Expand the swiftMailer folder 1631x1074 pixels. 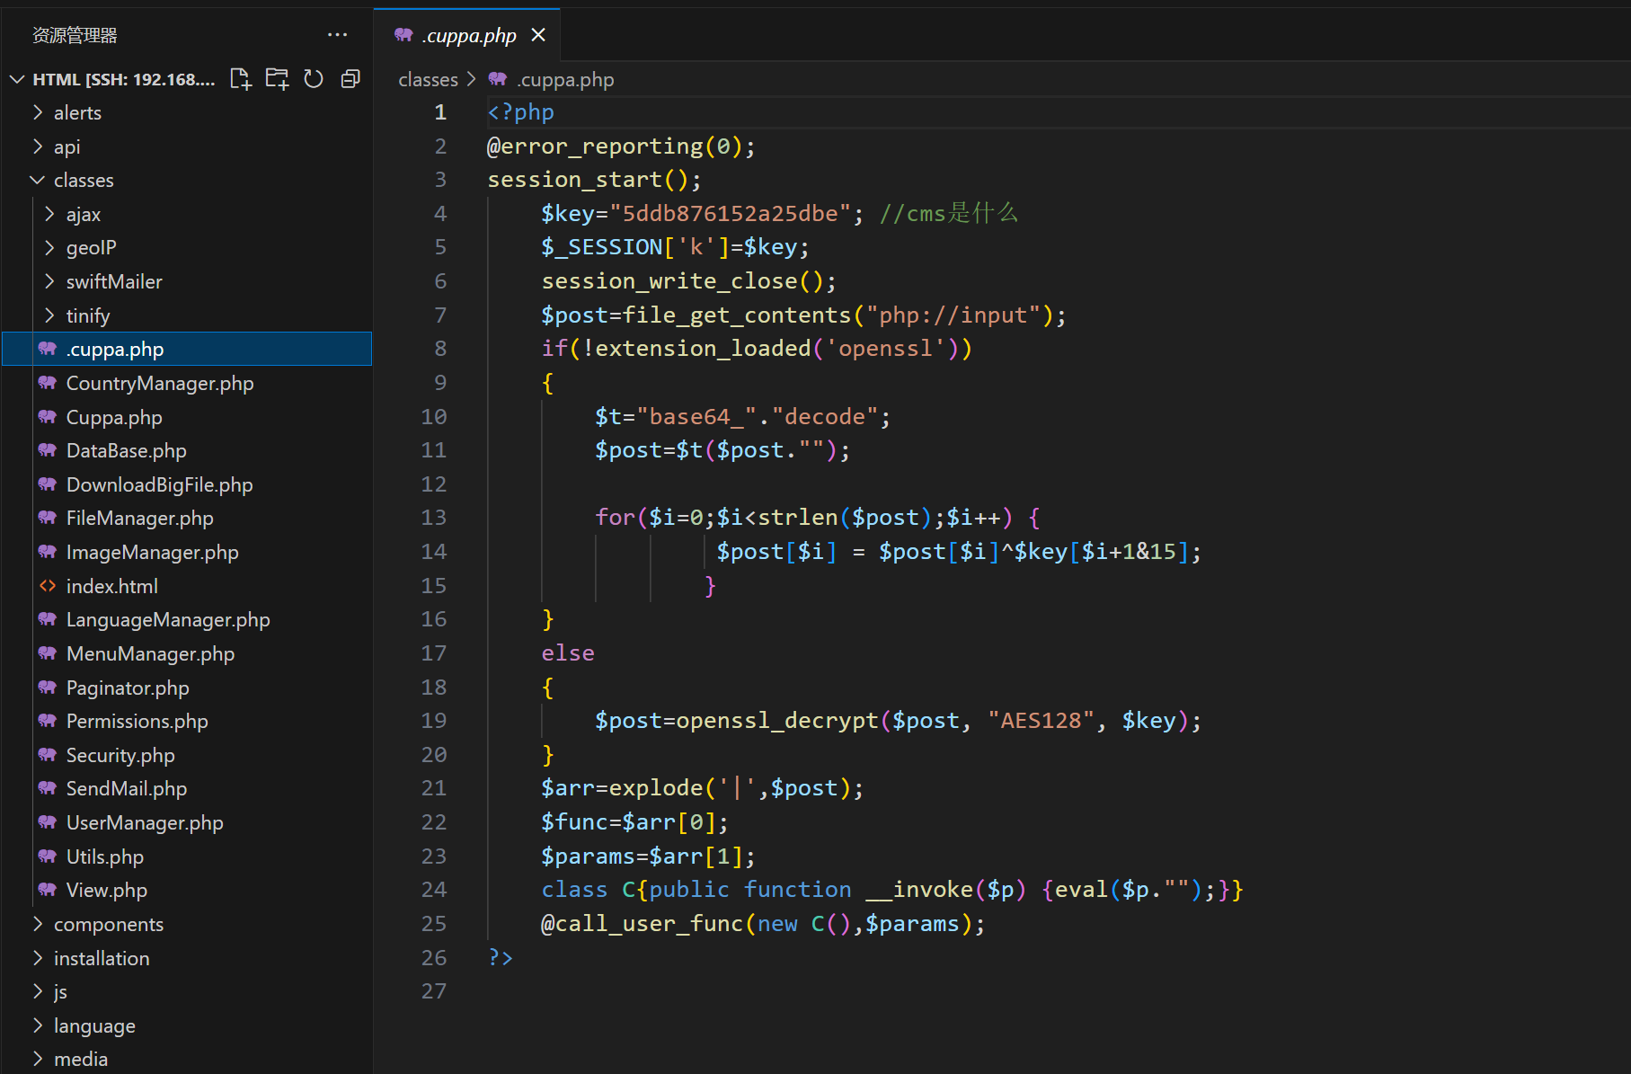50,281
